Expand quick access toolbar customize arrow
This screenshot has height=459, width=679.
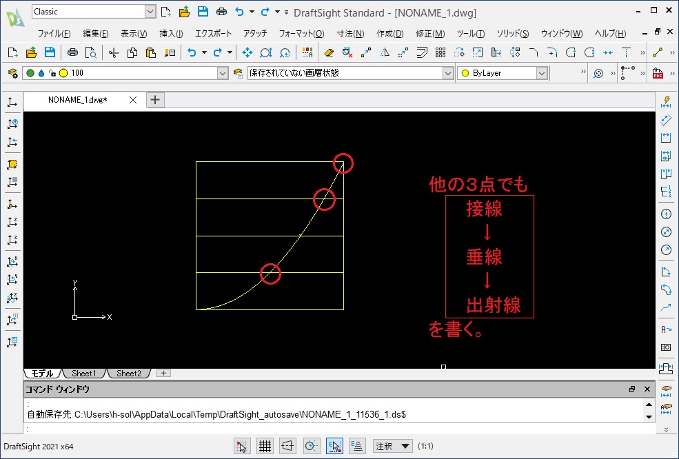[x=286, y=12]
